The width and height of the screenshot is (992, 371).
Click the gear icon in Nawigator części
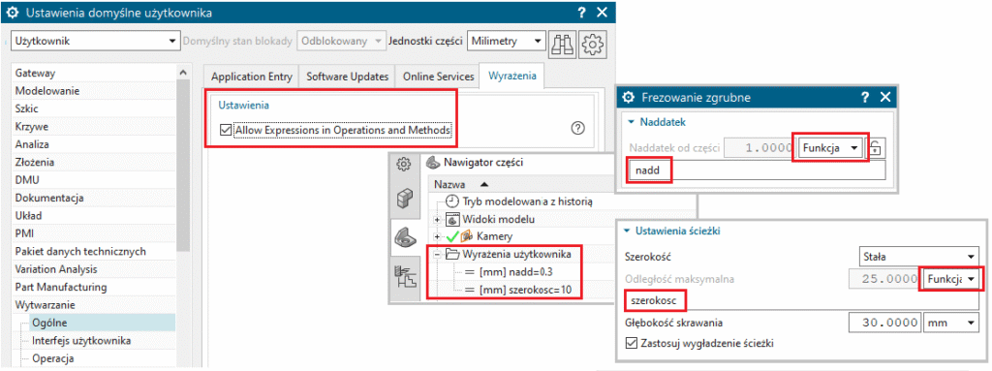[403, 164]
